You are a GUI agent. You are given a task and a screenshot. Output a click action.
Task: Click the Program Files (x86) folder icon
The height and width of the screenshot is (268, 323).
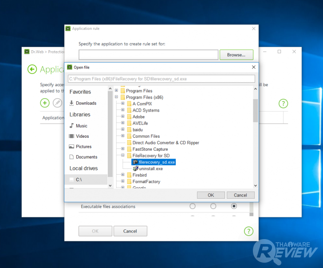[x=123, y=97]
